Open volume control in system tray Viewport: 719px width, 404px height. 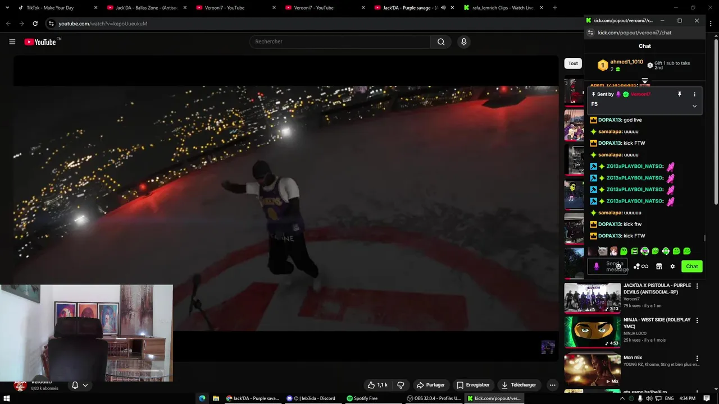650,398
